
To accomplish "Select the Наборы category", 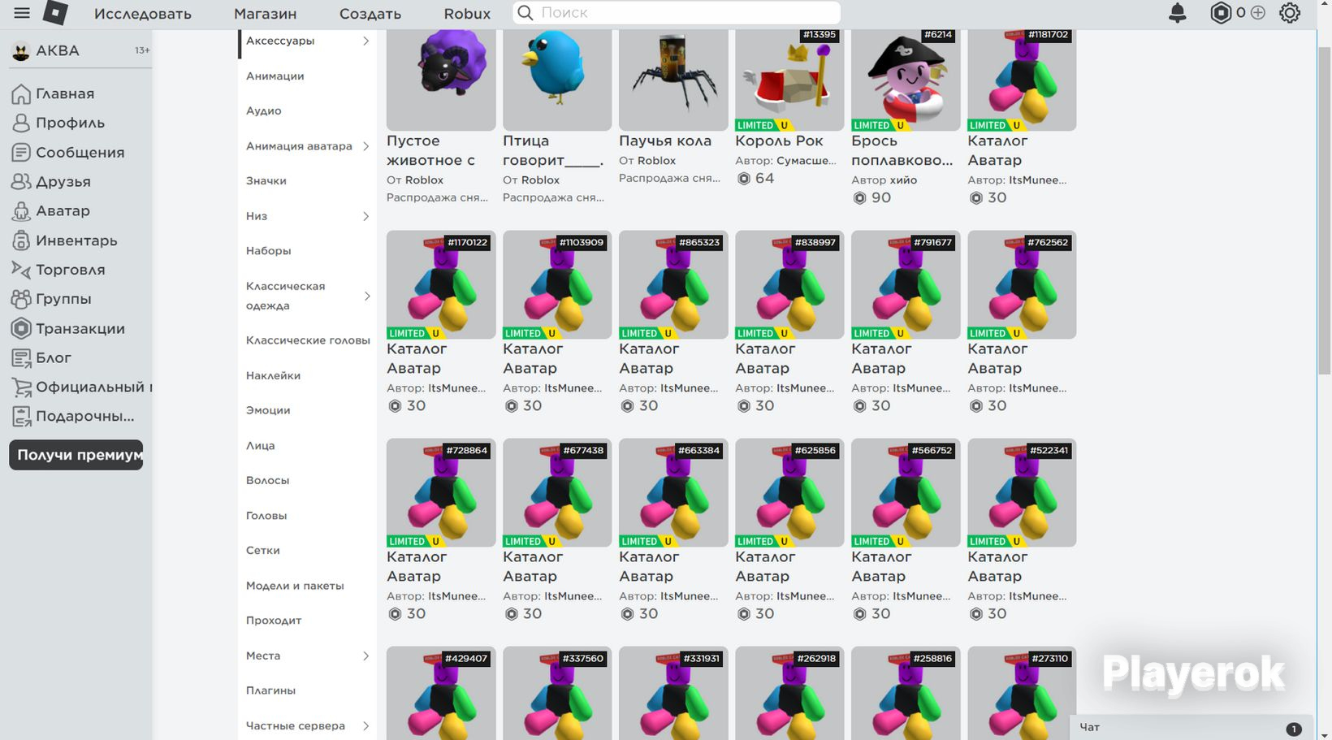I will coord(269,251).
